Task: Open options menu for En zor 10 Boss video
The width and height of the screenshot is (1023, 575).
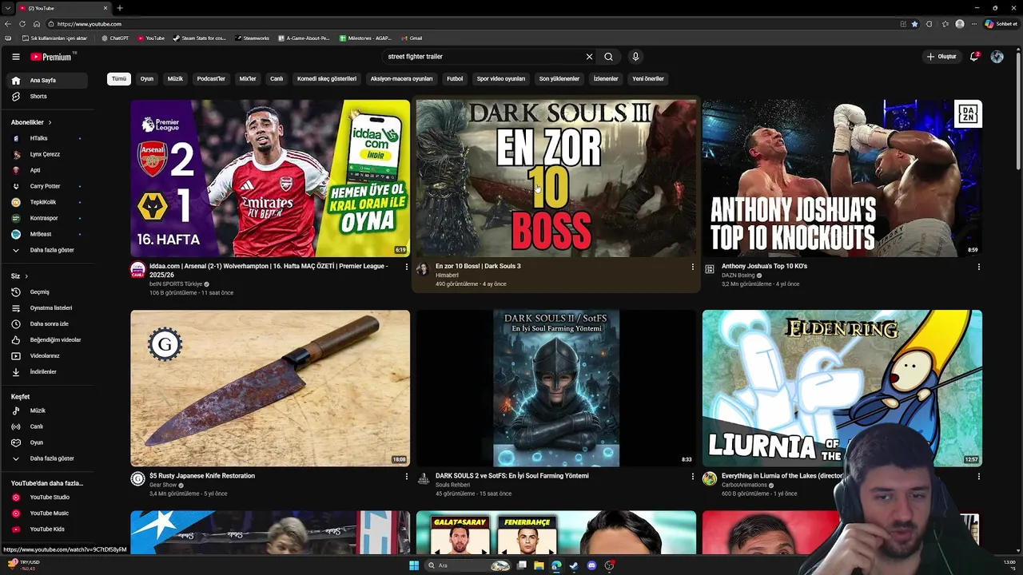Action: [x=692, y=267]
